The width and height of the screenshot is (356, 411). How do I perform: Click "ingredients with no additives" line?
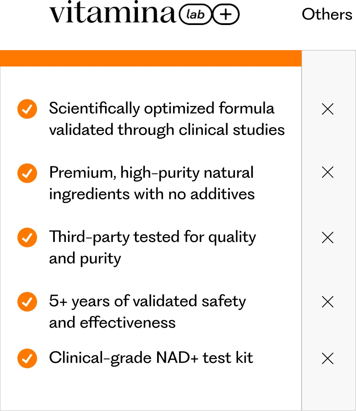click(152, 194)
